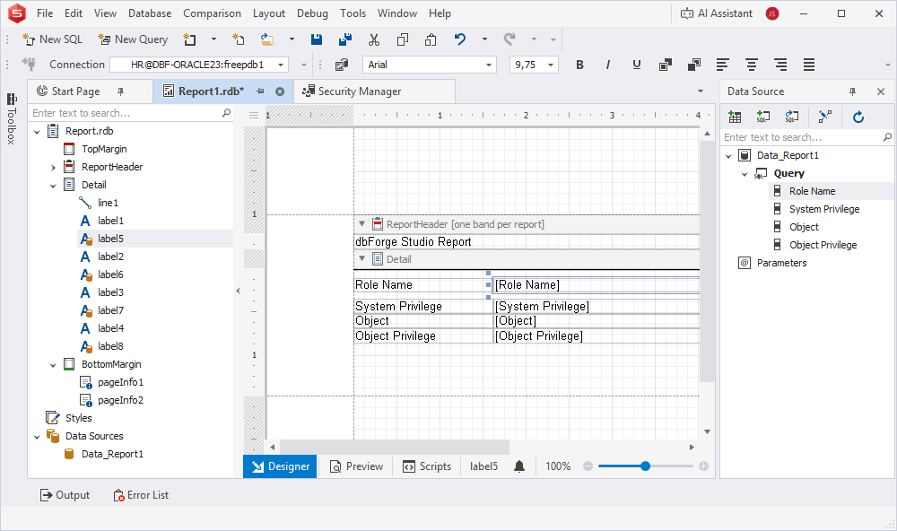Open dropdown next to Open file icon
Image resolution: width=897 pixels, height=531 pixels.
tap(292, 39)
